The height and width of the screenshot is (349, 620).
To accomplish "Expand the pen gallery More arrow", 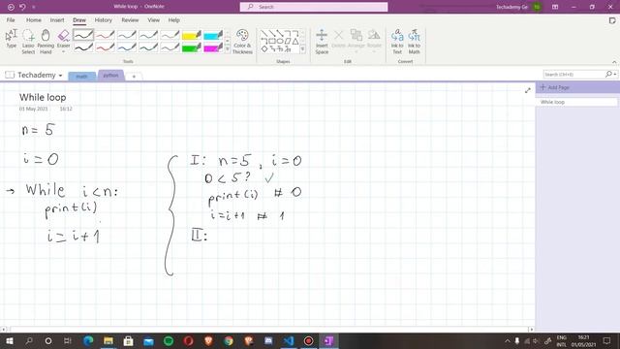I will (x=228, y=49).
